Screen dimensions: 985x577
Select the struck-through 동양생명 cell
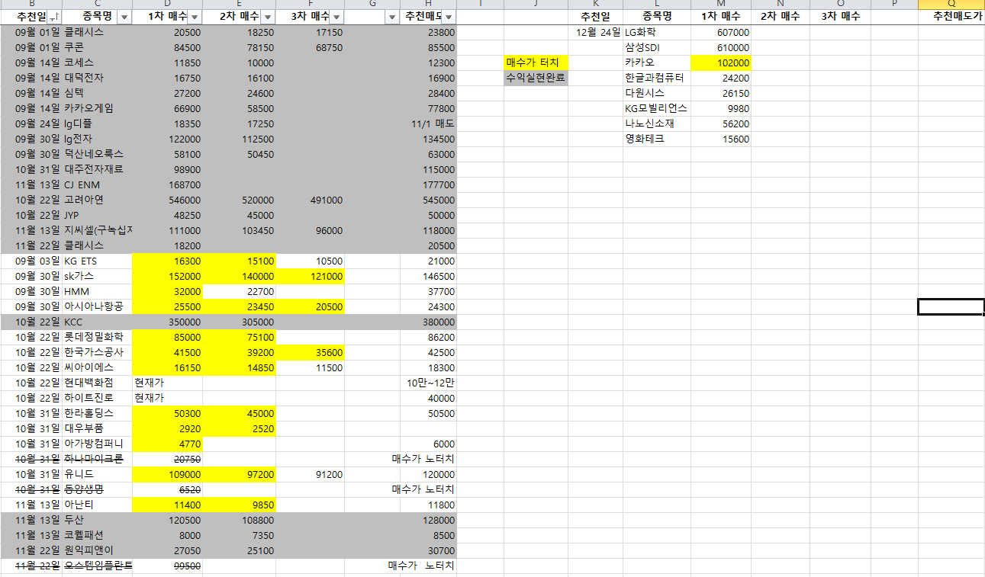pos(97,489)
